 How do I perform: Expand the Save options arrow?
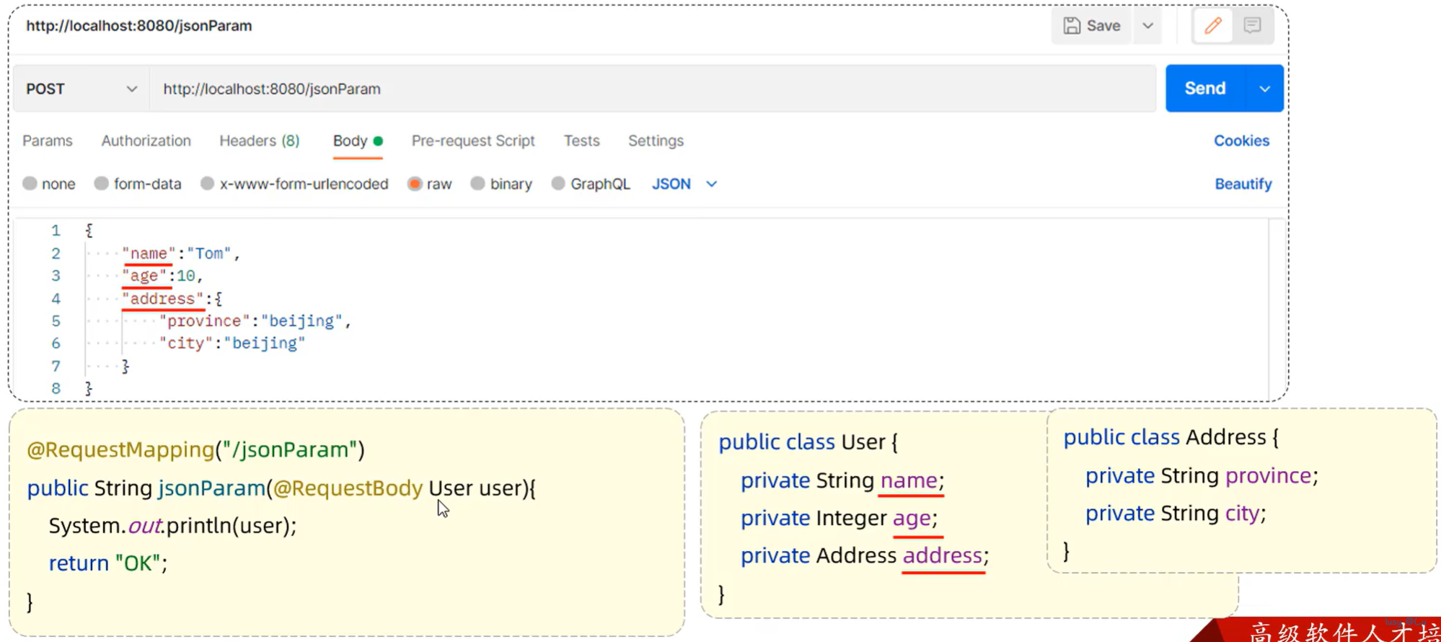[x=1147, y=26]
